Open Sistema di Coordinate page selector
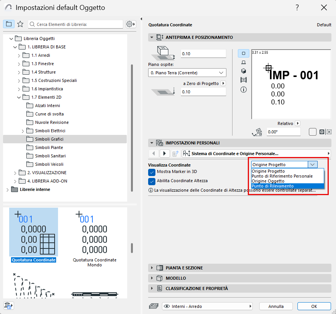The image size is (336, 314). coord(256,153)
